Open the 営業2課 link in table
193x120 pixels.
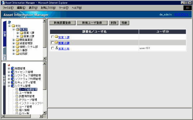[64, 43]
